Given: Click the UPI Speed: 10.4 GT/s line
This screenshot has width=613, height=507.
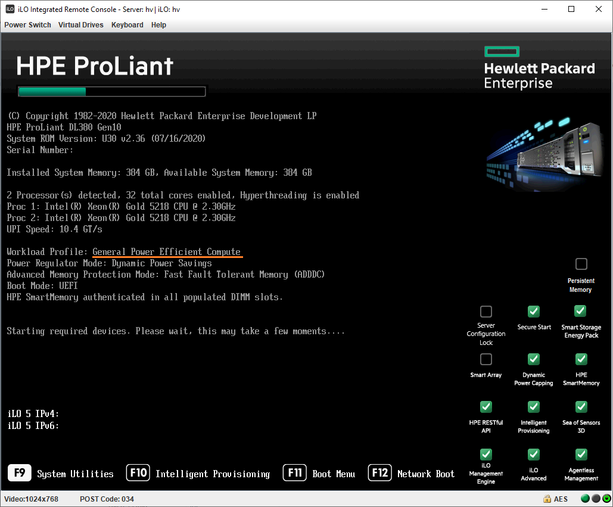Looking at the screenshot, I should click(x=54, y=229).
